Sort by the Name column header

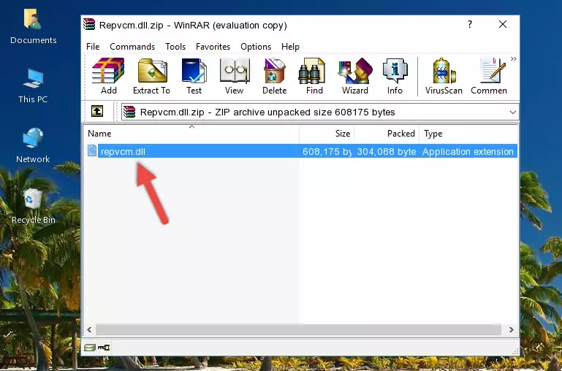(191, 134)
